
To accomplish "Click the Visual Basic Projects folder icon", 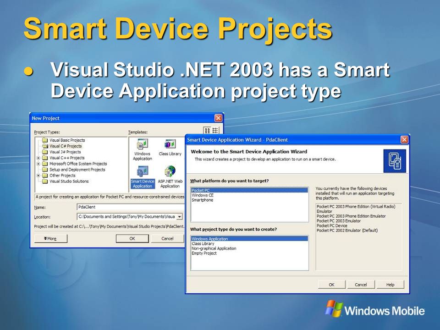I will click(45, 140).
